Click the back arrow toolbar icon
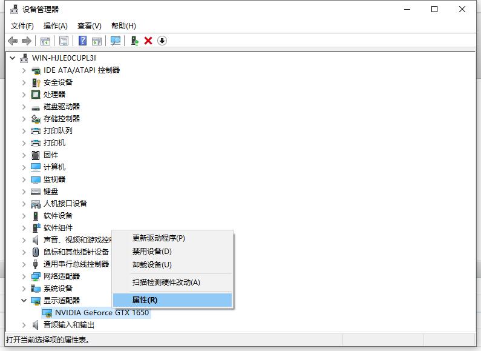The height and width of the screenshot is (351, 481). point(13,41)
